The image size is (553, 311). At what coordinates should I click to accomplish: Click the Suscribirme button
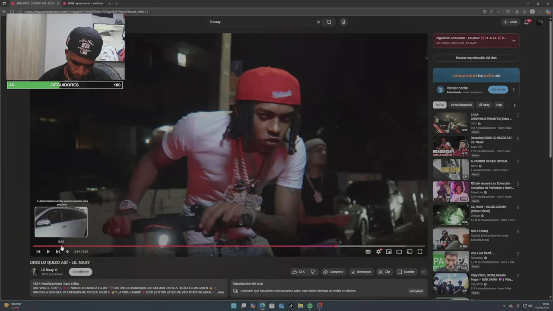click(80, 272)
